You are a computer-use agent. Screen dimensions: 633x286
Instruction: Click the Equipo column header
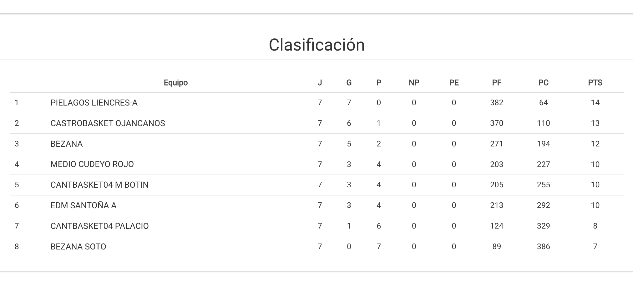point(176,83)
